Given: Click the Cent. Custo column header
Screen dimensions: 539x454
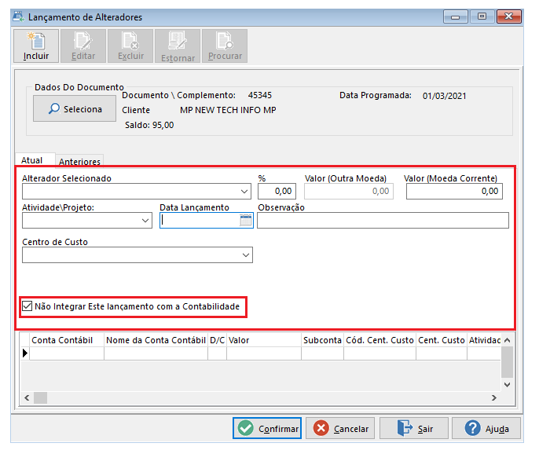Looking at the screenshot, I should pyautogui.click(x=442, y=340).
